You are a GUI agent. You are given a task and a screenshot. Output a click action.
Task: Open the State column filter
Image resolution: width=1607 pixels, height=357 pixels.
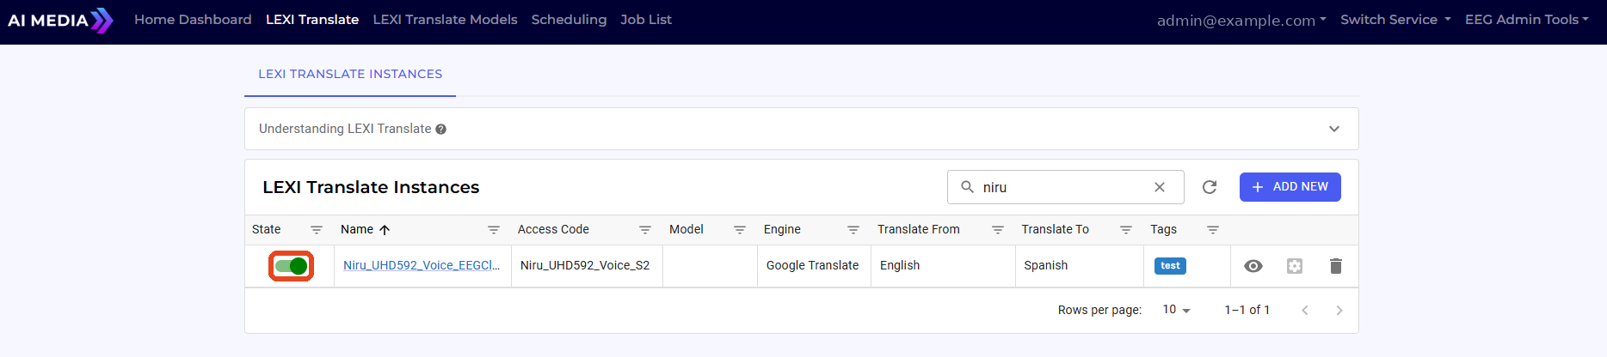(317, 230)
